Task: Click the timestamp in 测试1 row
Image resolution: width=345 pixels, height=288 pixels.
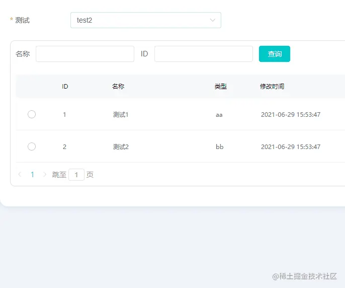Action: coord(291,115)
